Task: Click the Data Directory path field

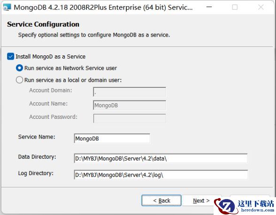Action: pyautogui.click(x=161, y=159)
